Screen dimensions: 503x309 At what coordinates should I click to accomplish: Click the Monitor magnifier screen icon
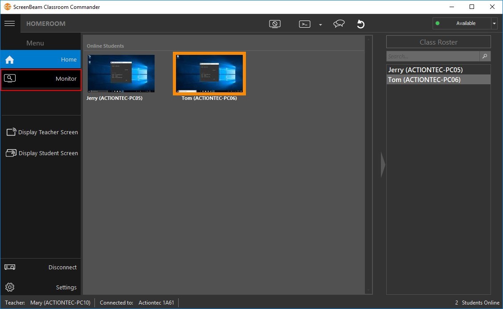[10, 78]
